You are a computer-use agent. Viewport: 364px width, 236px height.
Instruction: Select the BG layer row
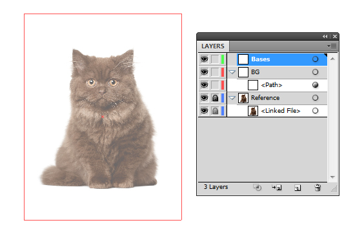277,72
